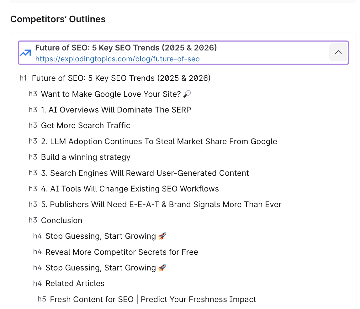
Task: Select 'Publishers Will Need E-E-A-T & Brand Signals' heading
Action: click(x=161, y=204)
